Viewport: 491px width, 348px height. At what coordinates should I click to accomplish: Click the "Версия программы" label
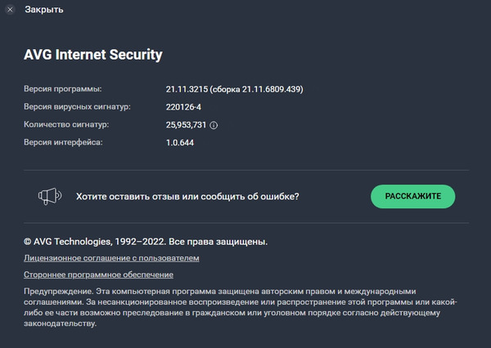[63, 88]
